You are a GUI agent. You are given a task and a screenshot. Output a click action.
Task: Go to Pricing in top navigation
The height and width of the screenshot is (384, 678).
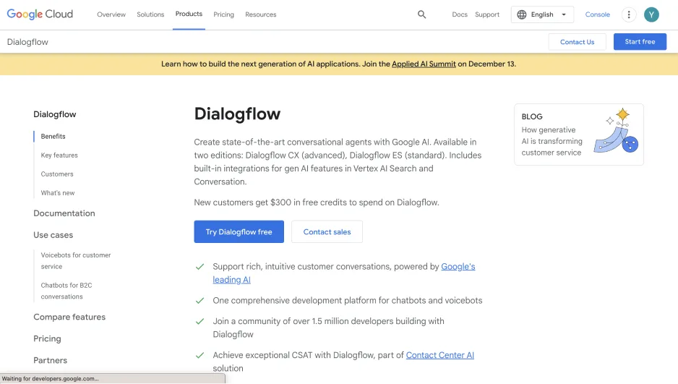click(223, 14)
